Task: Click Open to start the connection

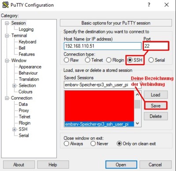Action: tap(121, 165)
